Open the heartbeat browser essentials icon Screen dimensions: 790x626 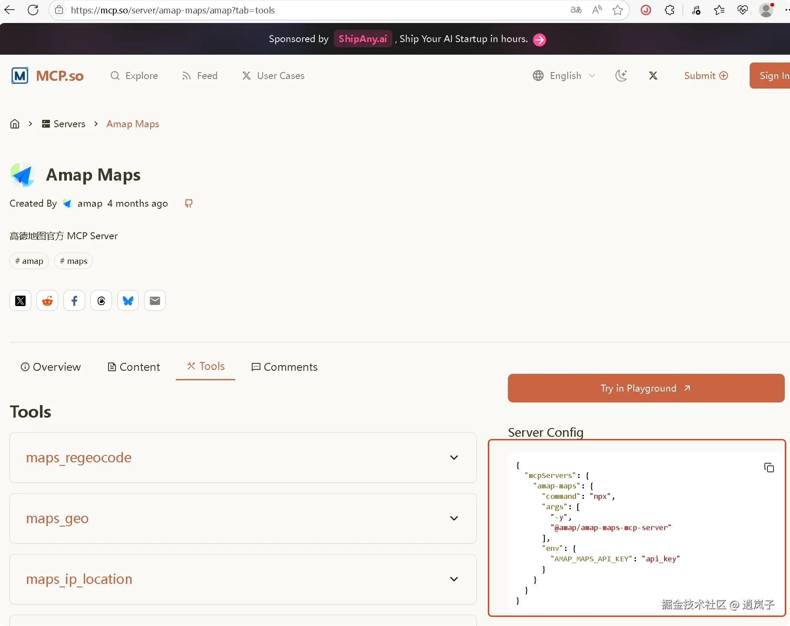tap(743, 10)
